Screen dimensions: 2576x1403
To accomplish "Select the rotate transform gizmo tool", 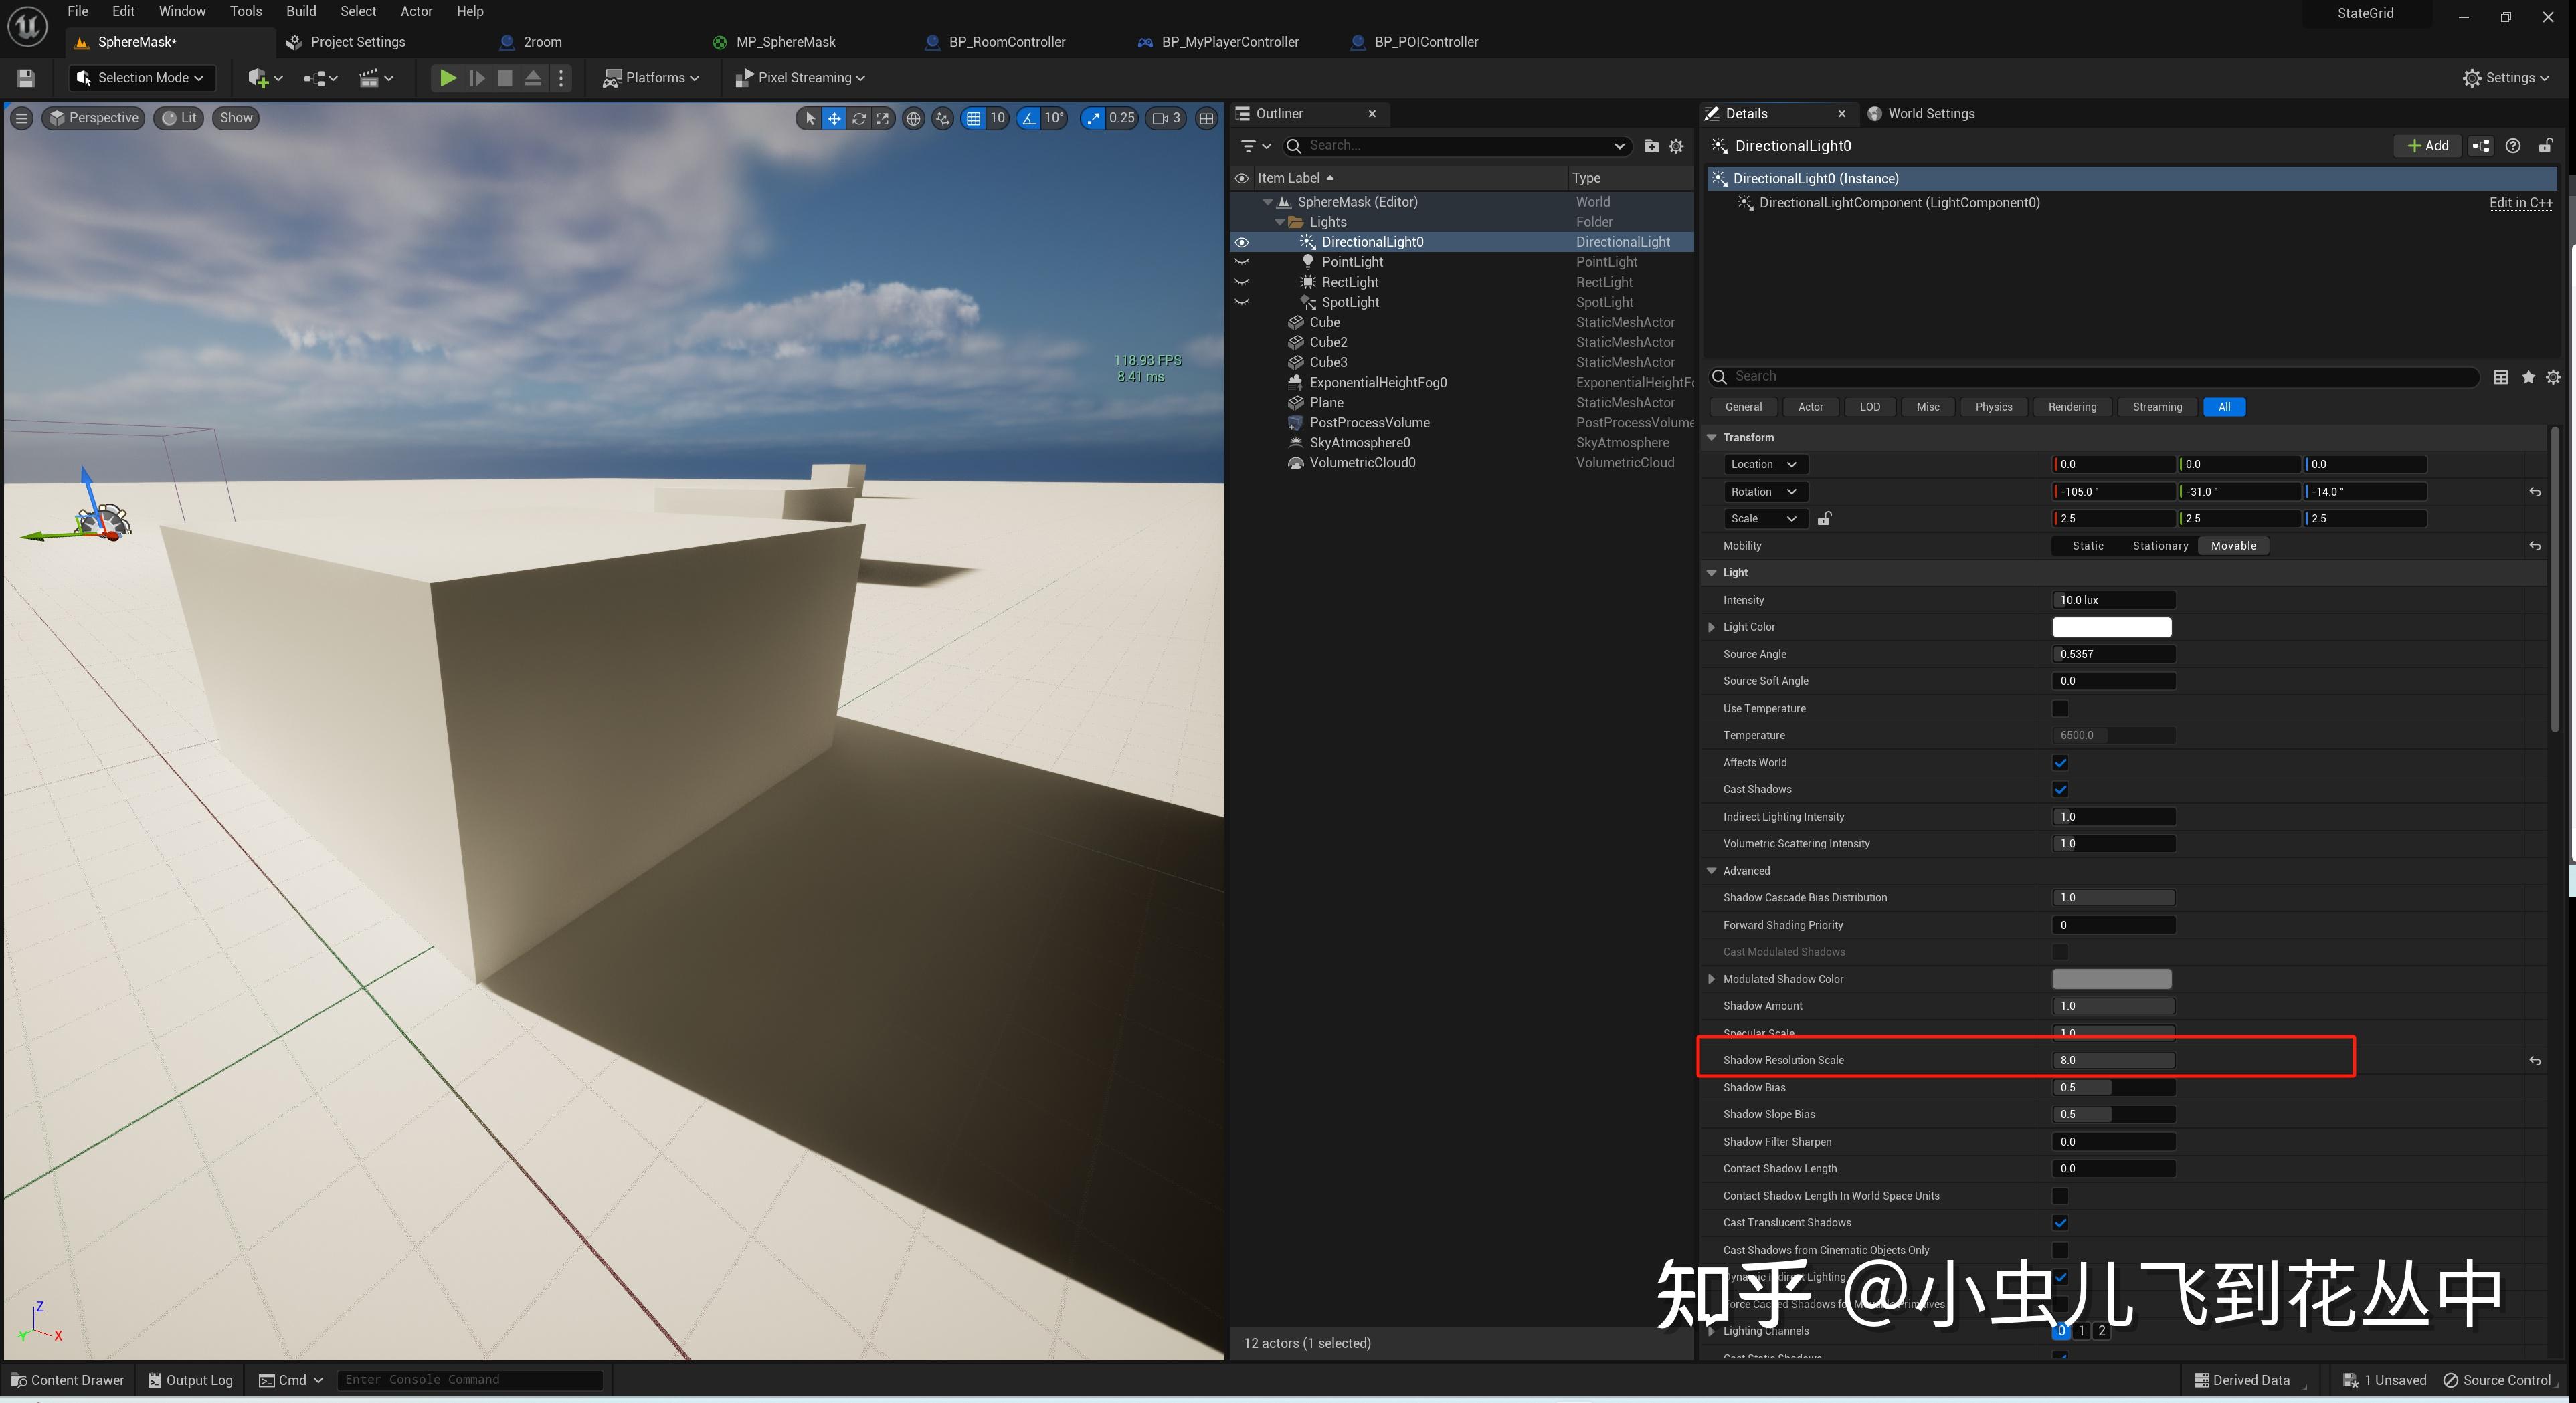I will coord(859,118).
